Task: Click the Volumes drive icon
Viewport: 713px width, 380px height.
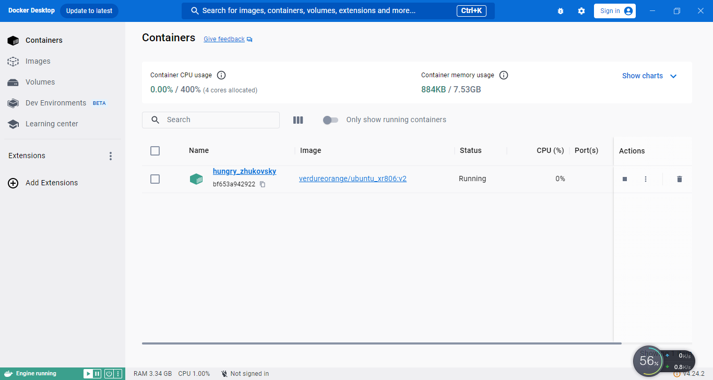Action: pyautogui.click(x=13, y=82)
